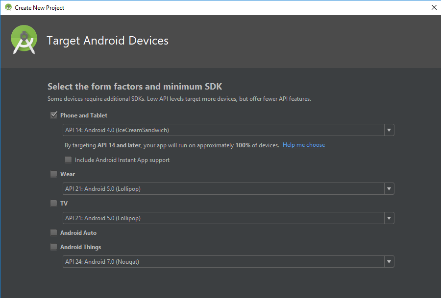Open the Wear minimum SDK dropdown

228,189
